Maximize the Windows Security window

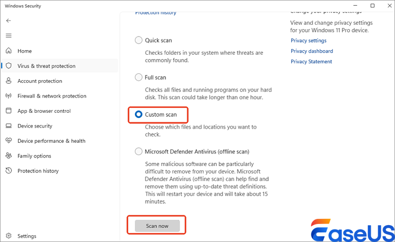[372, 6]
